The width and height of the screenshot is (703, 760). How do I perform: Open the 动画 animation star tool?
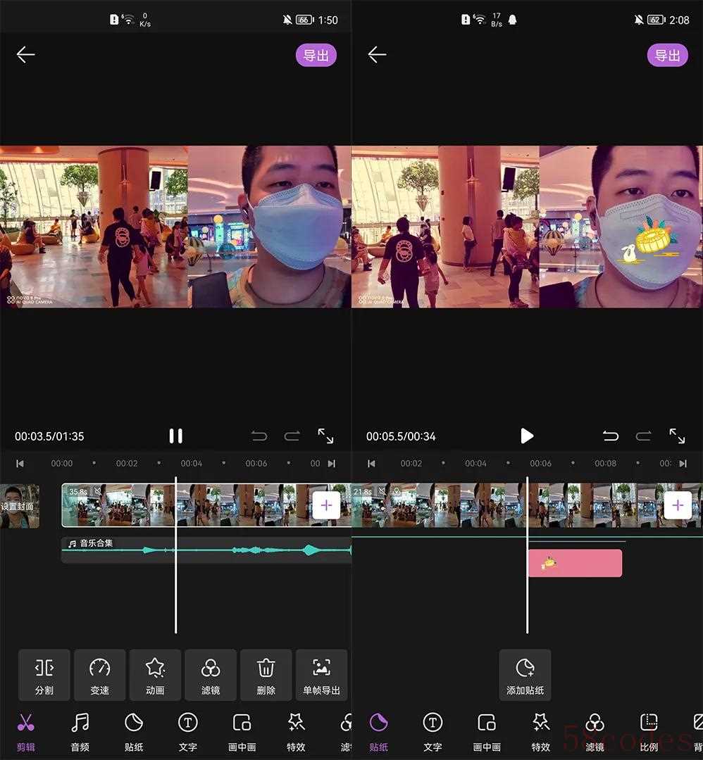point(155,675)
